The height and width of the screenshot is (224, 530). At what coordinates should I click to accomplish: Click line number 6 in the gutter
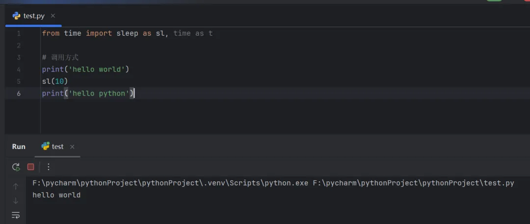pos(19,94)
